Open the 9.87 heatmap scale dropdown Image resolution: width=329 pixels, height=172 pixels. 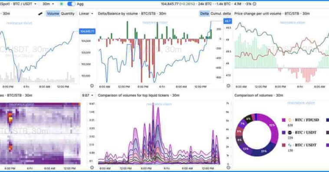[88, 95]
